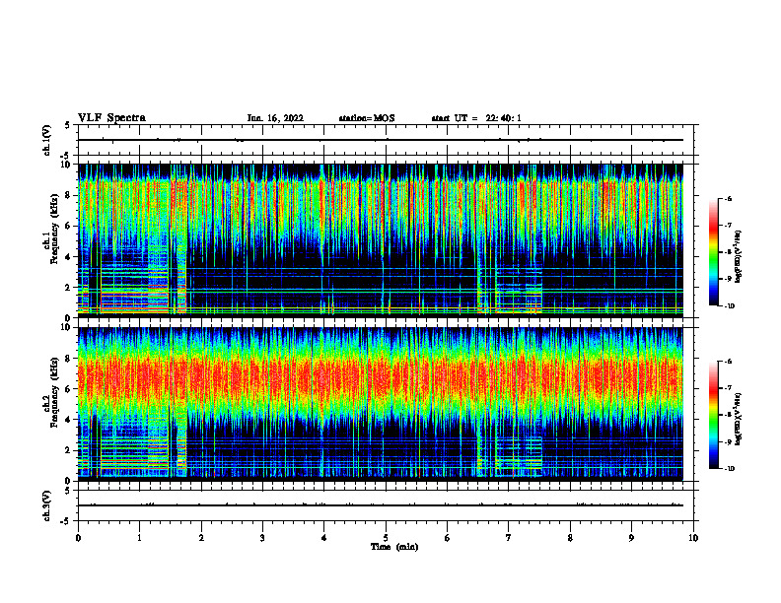Click the "8" kHz tick on ch.1 frequency axis

point(69,195)
